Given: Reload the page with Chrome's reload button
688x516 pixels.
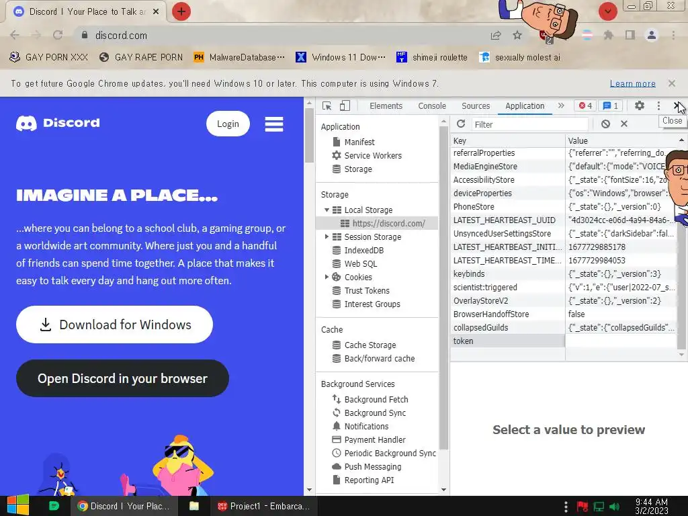Looking at the screenshot, I should pyautogui.click(x=58, y=35).
